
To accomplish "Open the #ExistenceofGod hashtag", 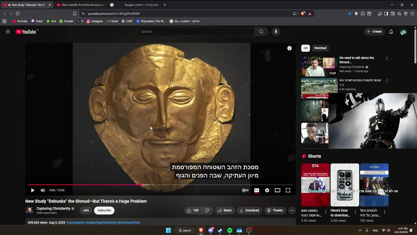I will tap(128, 223).
